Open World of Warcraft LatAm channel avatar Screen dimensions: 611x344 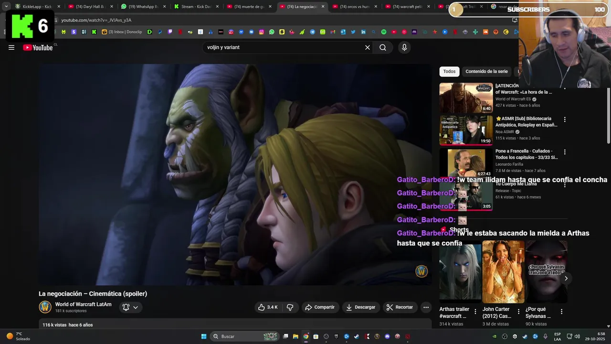point(45,307)
